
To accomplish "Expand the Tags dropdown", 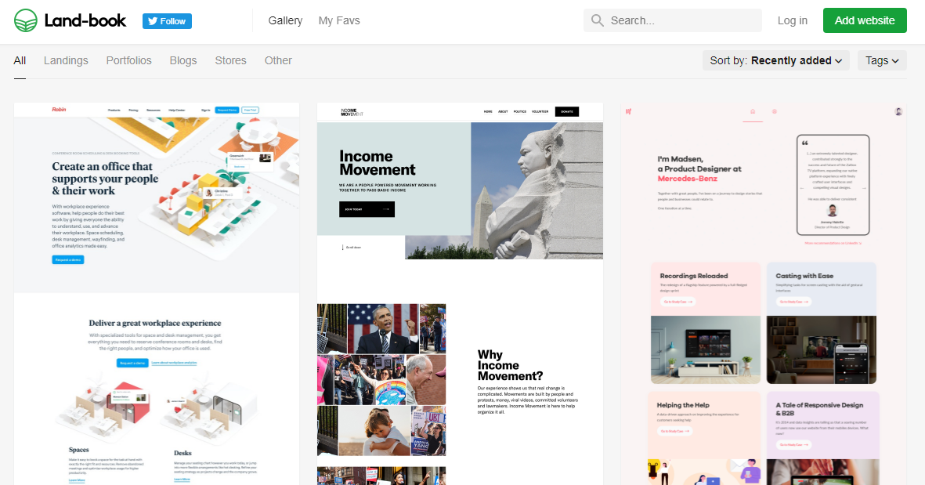I will (882, 60).
